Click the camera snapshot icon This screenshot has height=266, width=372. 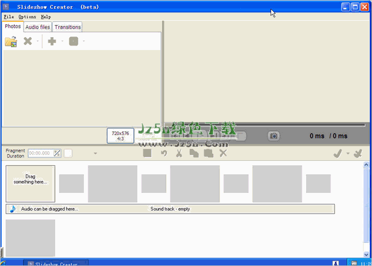pos(274,136)
